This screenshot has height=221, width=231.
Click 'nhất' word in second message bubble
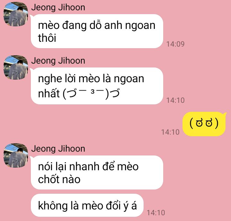[x=49, y=93]
